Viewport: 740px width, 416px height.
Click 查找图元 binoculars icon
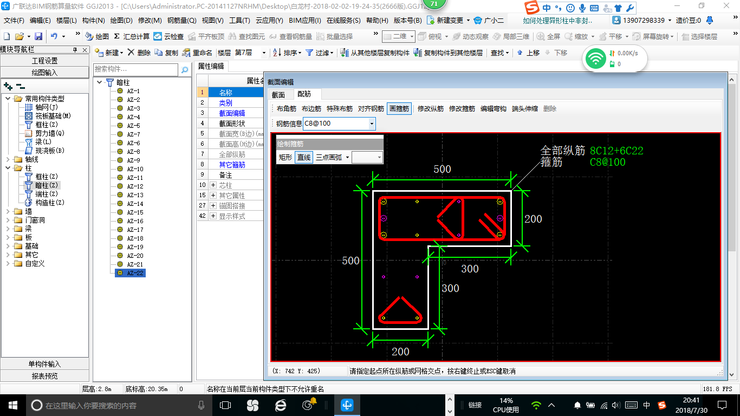[x=246, y=36]
